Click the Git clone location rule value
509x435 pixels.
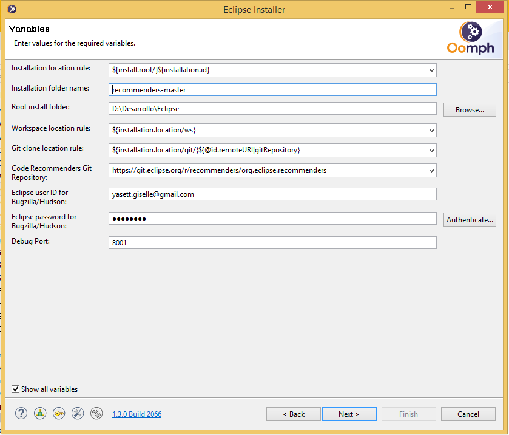tap(206, 150)
